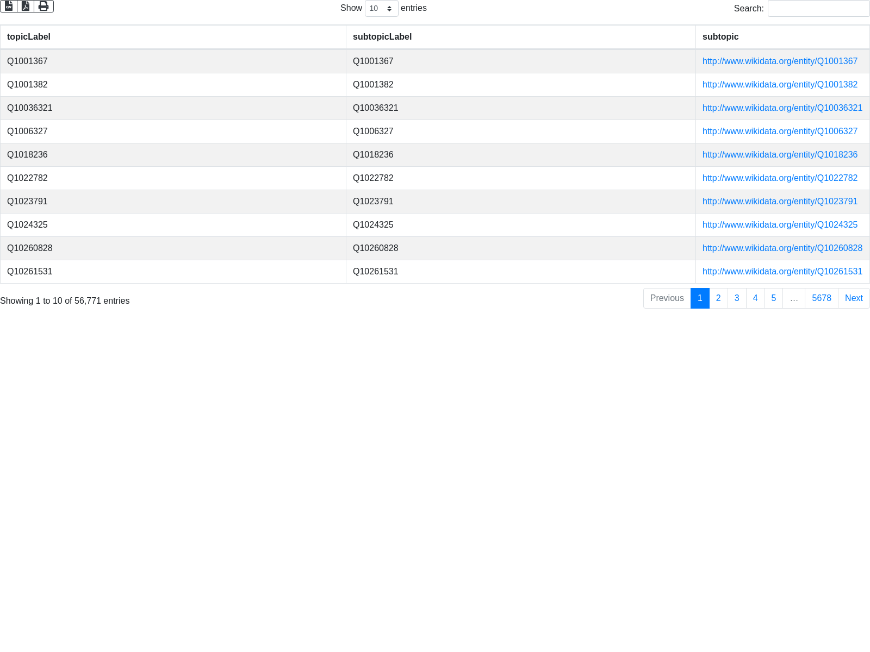The height and width of the screenshot is (652, 870).
Task: Click into the Search input field
Action: (x=818, y=9)
